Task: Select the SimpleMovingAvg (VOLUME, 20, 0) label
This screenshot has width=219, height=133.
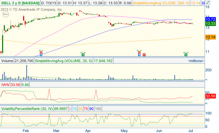Action: [x=63, y=61]
